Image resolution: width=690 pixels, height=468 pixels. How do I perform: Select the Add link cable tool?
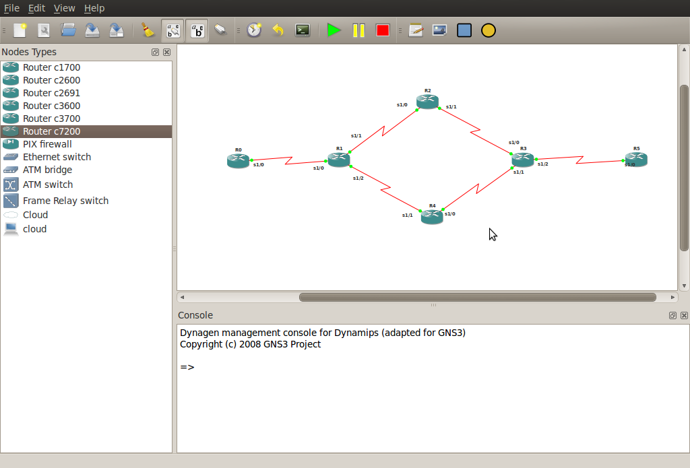pos(220,30)
